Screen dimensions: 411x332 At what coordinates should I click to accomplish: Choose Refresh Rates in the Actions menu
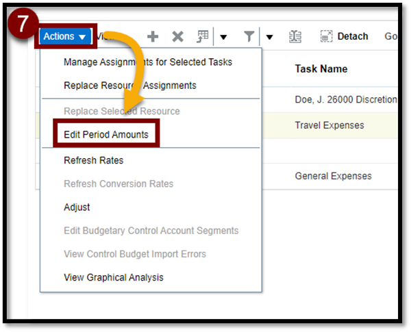click(x=93, y=160)
